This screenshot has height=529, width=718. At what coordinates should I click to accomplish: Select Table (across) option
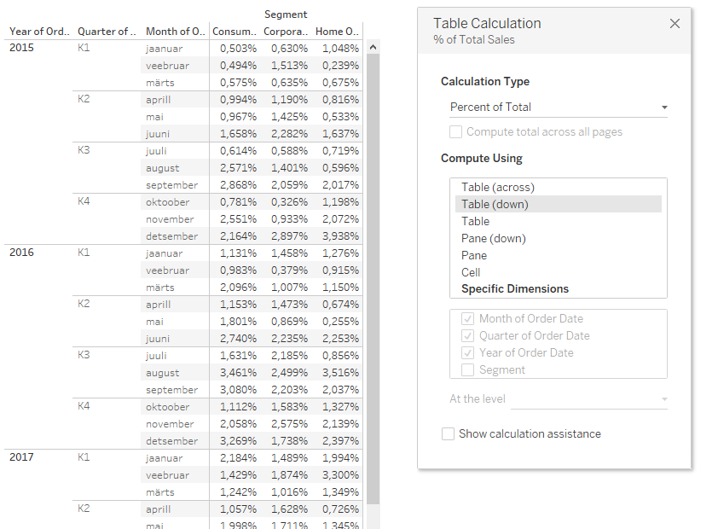point(497,187)
